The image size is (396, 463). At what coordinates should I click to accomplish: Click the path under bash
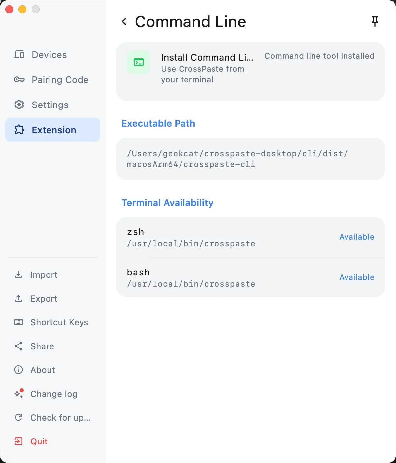click(x=191, y=284)
